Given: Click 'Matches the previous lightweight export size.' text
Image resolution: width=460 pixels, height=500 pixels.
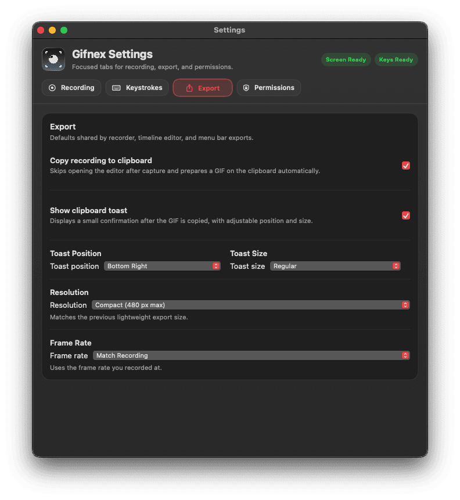Looking at the screenshot, I should coord(119,317).
